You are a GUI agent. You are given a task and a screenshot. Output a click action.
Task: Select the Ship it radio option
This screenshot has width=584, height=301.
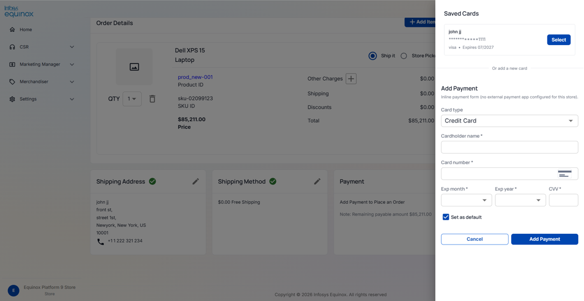point(372,56)
